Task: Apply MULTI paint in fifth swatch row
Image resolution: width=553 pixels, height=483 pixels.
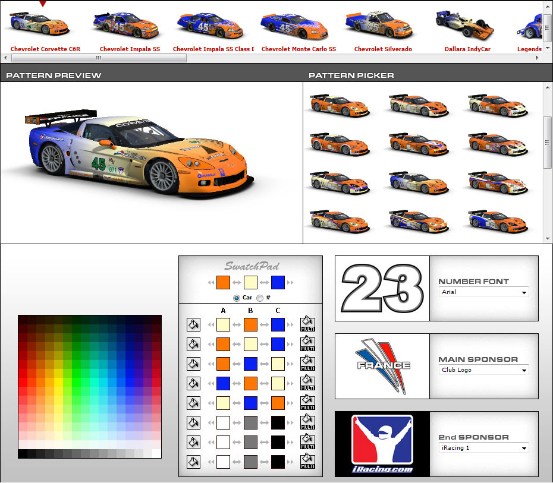Action: click(x=307, y=402)
